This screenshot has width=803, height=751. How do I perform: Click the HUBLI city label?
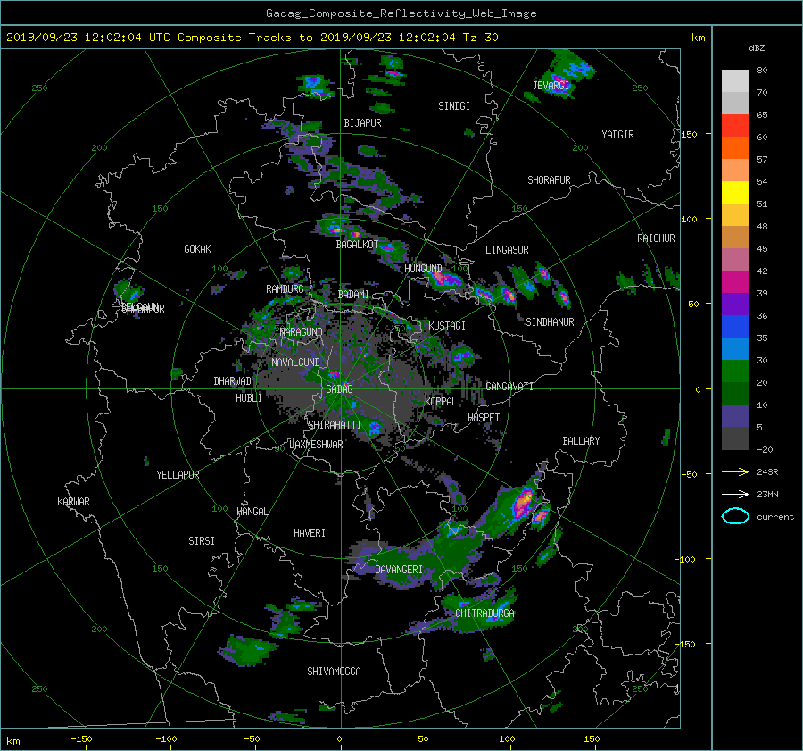click(249, 398)
